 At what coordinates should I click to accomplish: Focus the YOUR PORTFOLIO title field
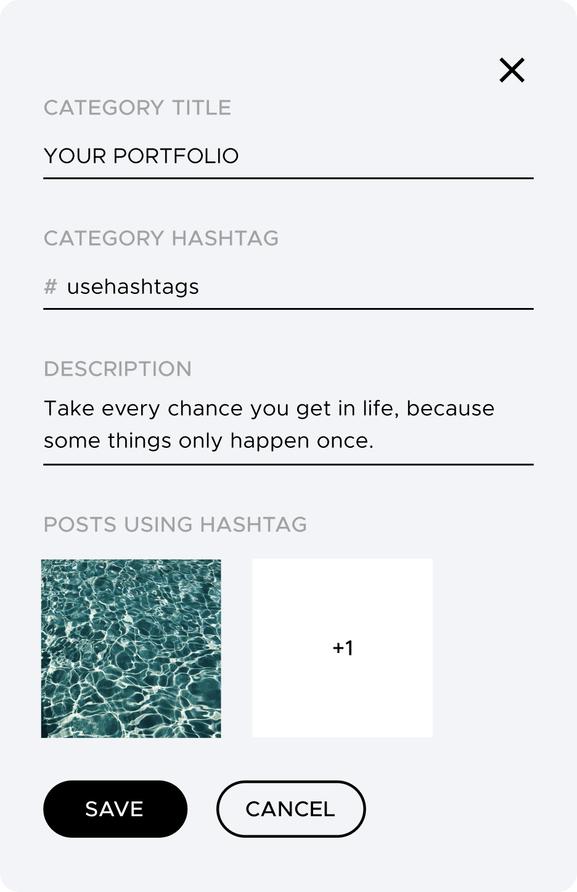288,156
